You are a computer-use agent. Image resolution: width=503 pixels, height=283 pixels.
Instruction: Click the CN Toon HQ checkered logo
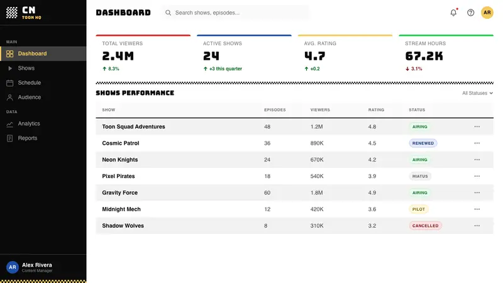12,13
